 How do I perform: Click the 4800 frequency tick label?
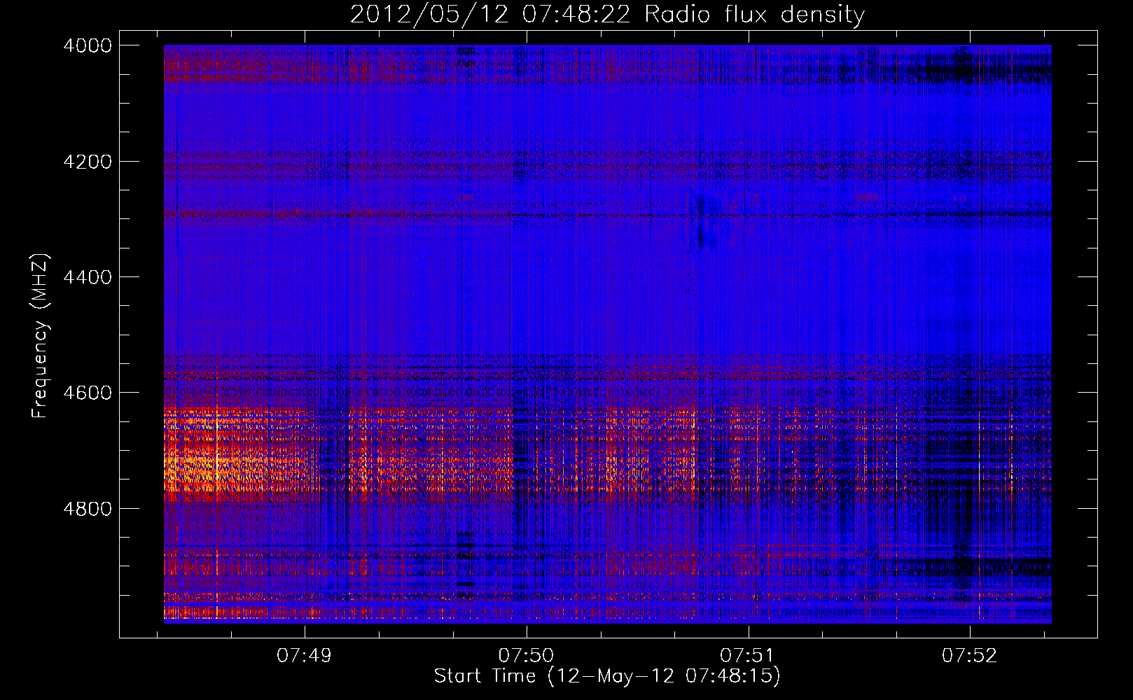click(88, 508)
